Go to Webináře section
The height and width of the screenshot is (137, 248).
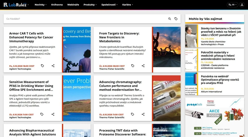[x=73, y=5]
